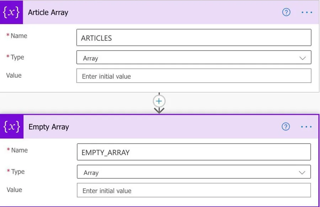Open help for the Article Array action
Screen dimensions: 320x207
coord(286,12)
